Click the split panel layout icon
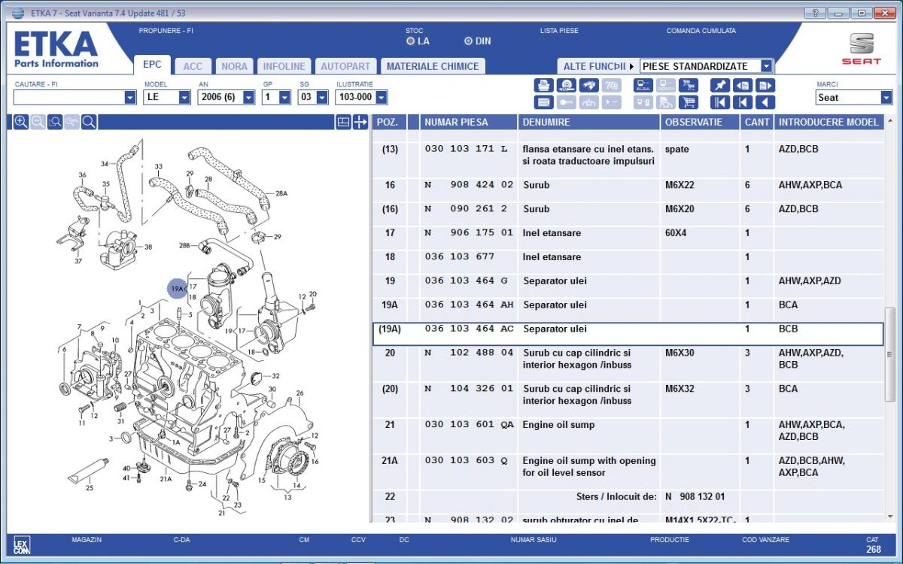Screen dimensions: 903x564 (x=343, y=122)
